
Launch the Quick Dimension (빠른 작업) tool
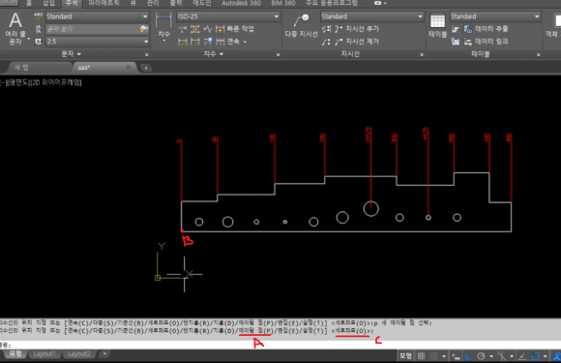point(235,29)
